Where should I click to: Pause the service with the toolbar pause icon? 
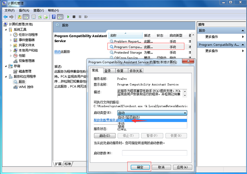[x=80, y=17]
